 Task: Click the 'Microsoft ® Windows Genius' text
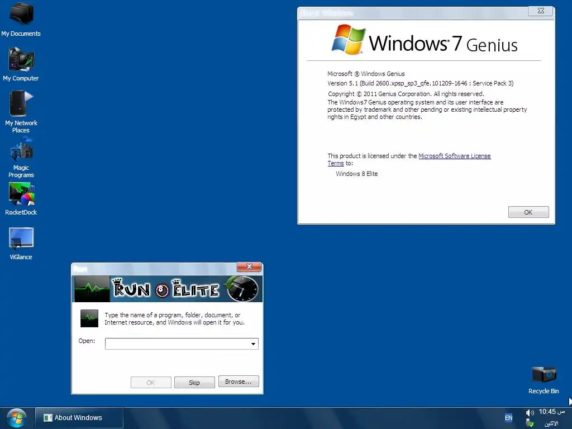366,74
